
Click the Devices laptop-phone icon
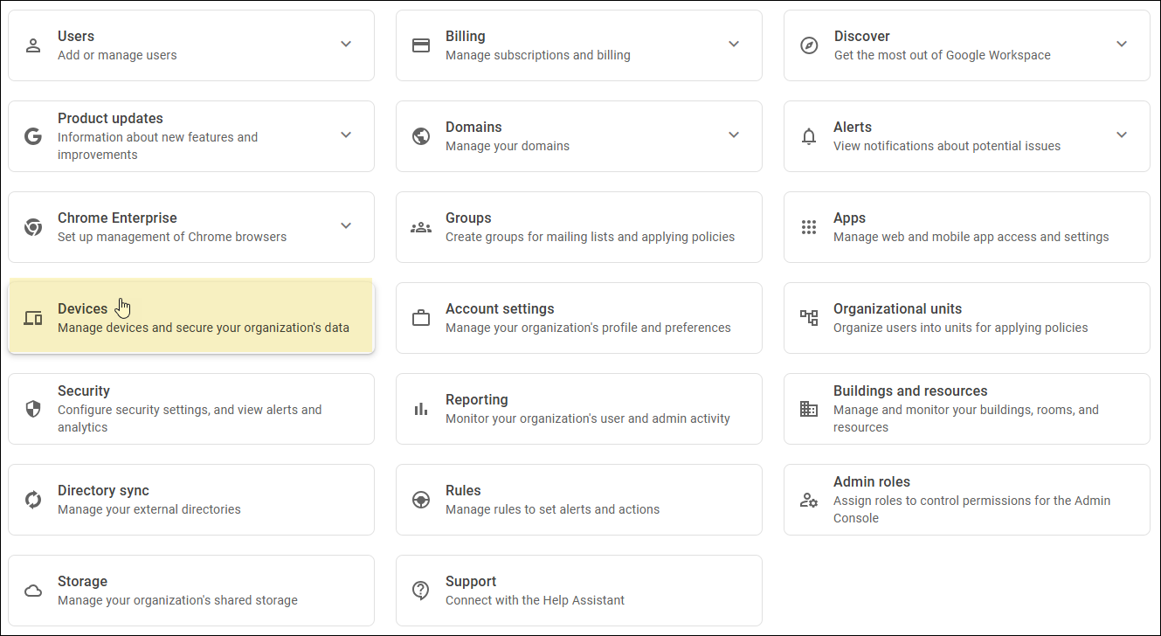tap(33, 318)
